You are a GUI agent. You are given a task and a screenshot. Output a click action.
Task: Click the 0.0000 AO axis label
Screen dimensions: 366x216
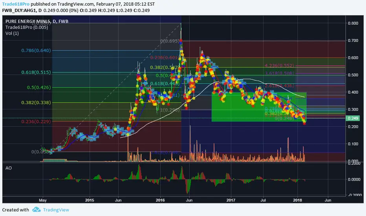354,179
